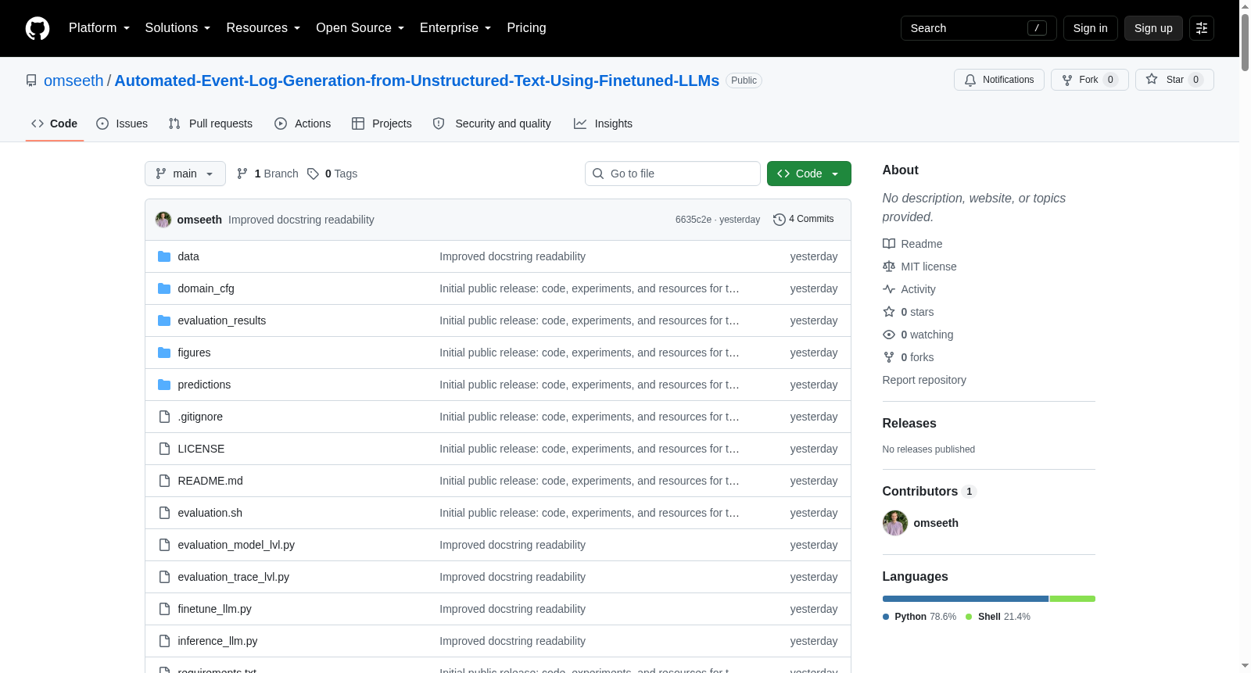The image size is (1251, 673).
Task: Click the Sign in button
Action: pyautogui.click(x=1090, y=28)
